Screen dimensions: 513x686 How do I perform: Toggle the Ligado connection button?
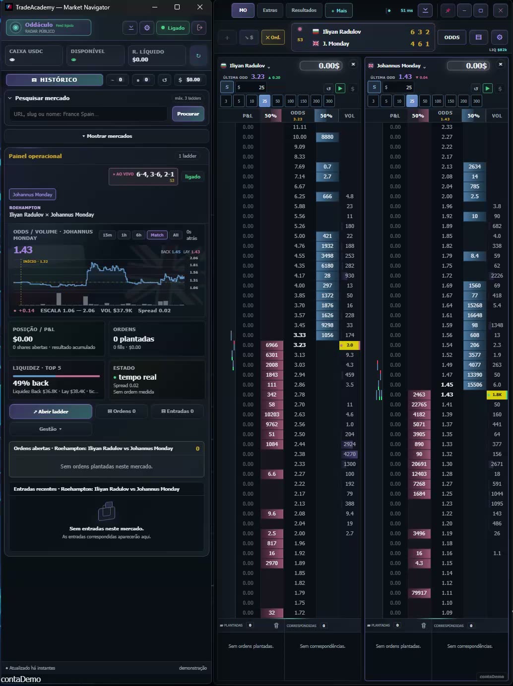pyautogui.click(x=173, y=28)
